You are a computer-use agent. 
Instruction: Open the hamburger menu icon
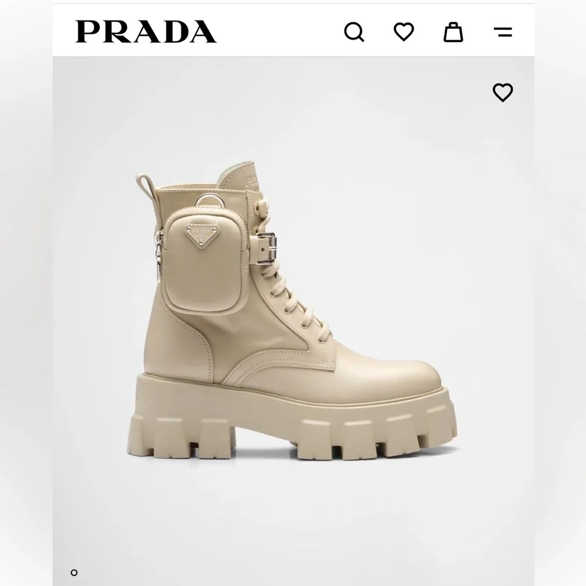click(x=503, y=32)
